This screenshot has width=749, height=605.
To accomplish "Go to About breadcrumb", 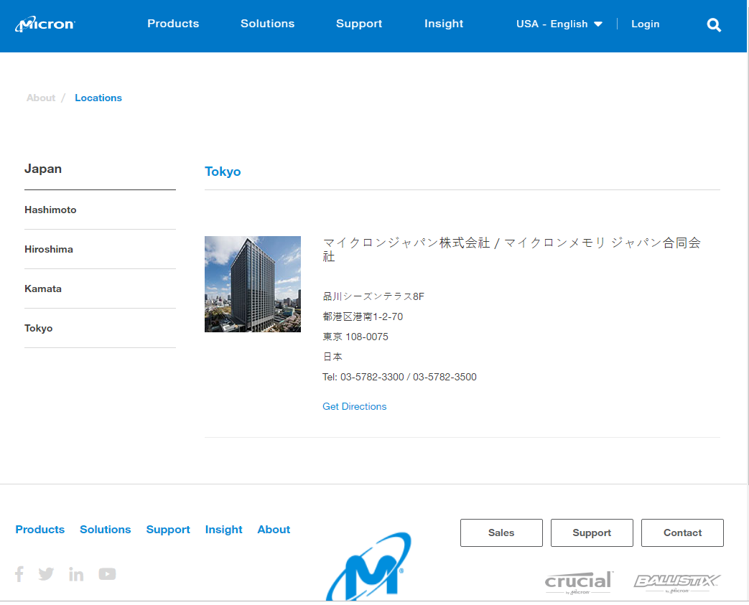I will [41, 98].
